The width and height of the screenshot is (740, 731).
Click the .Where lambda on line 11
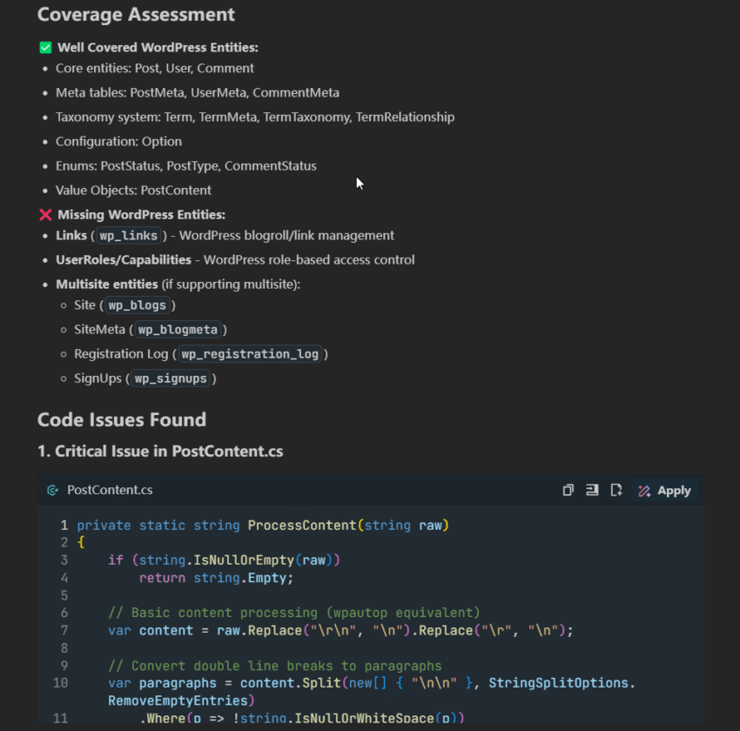302,718
